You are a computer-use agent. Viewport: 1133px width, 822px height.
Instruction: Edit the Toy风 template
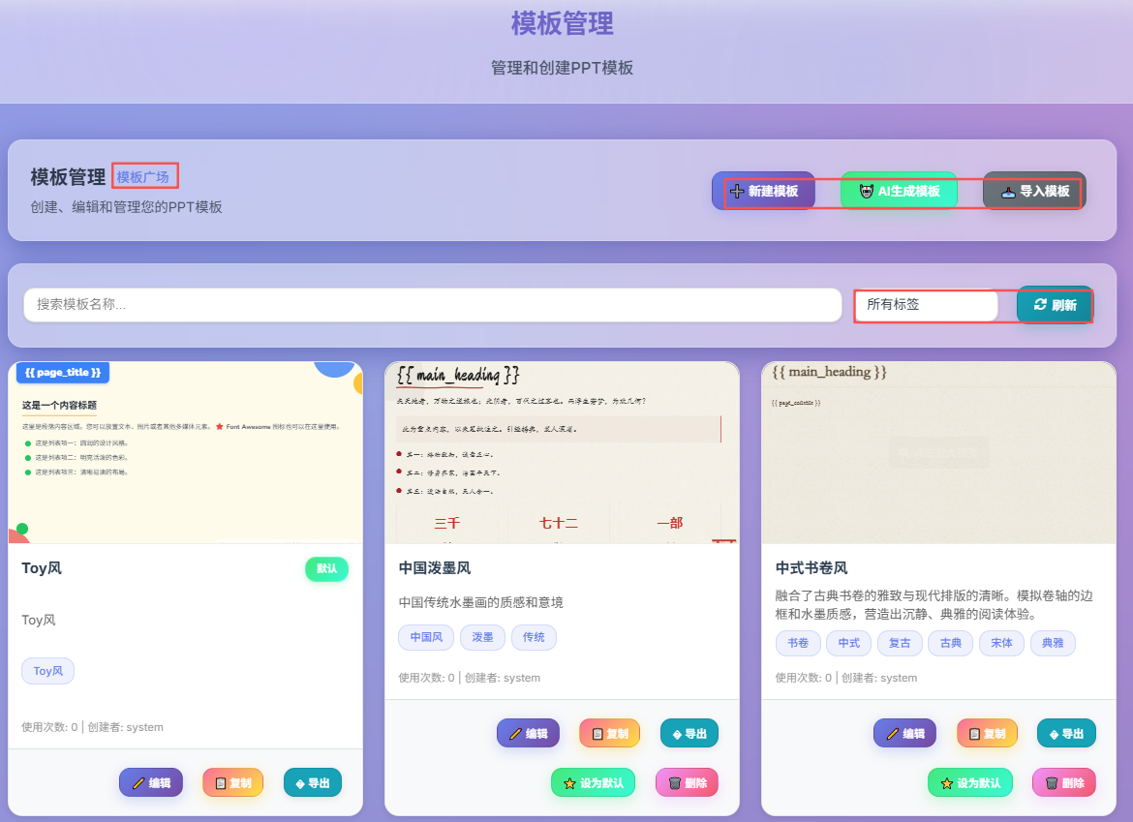coord(151,783)
